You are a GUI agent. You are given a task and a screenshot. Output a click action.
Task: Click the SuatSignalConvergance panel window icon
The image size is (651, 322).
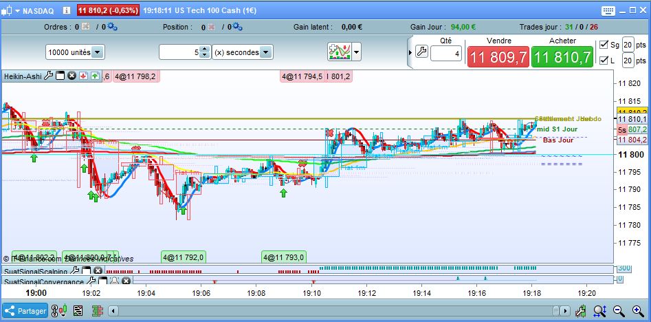pos(103,281)
